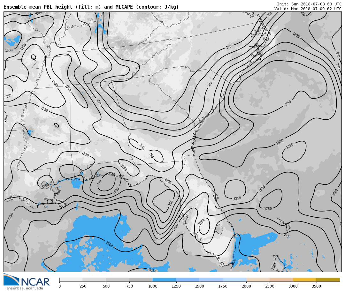This screenshot has height=292, width=345.
Task: Click the 2000 tick label under the colorbar
Action: pos(246,286)
